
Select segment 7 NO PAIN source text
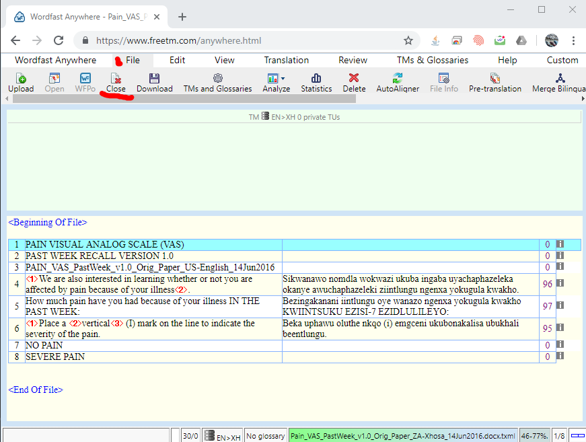44,345
